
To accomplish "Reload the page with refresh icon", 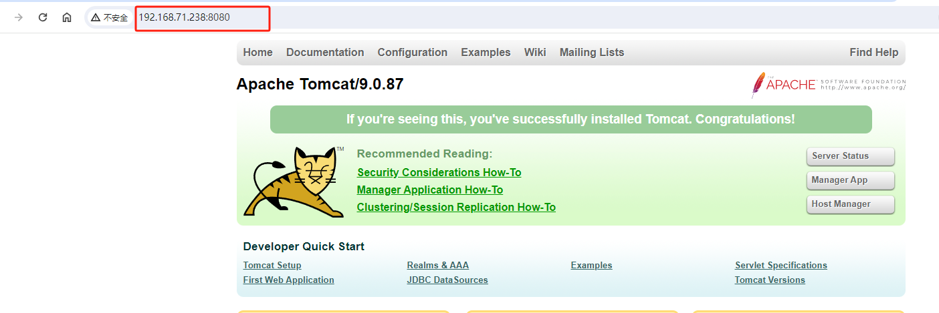I will pos(43,17).
